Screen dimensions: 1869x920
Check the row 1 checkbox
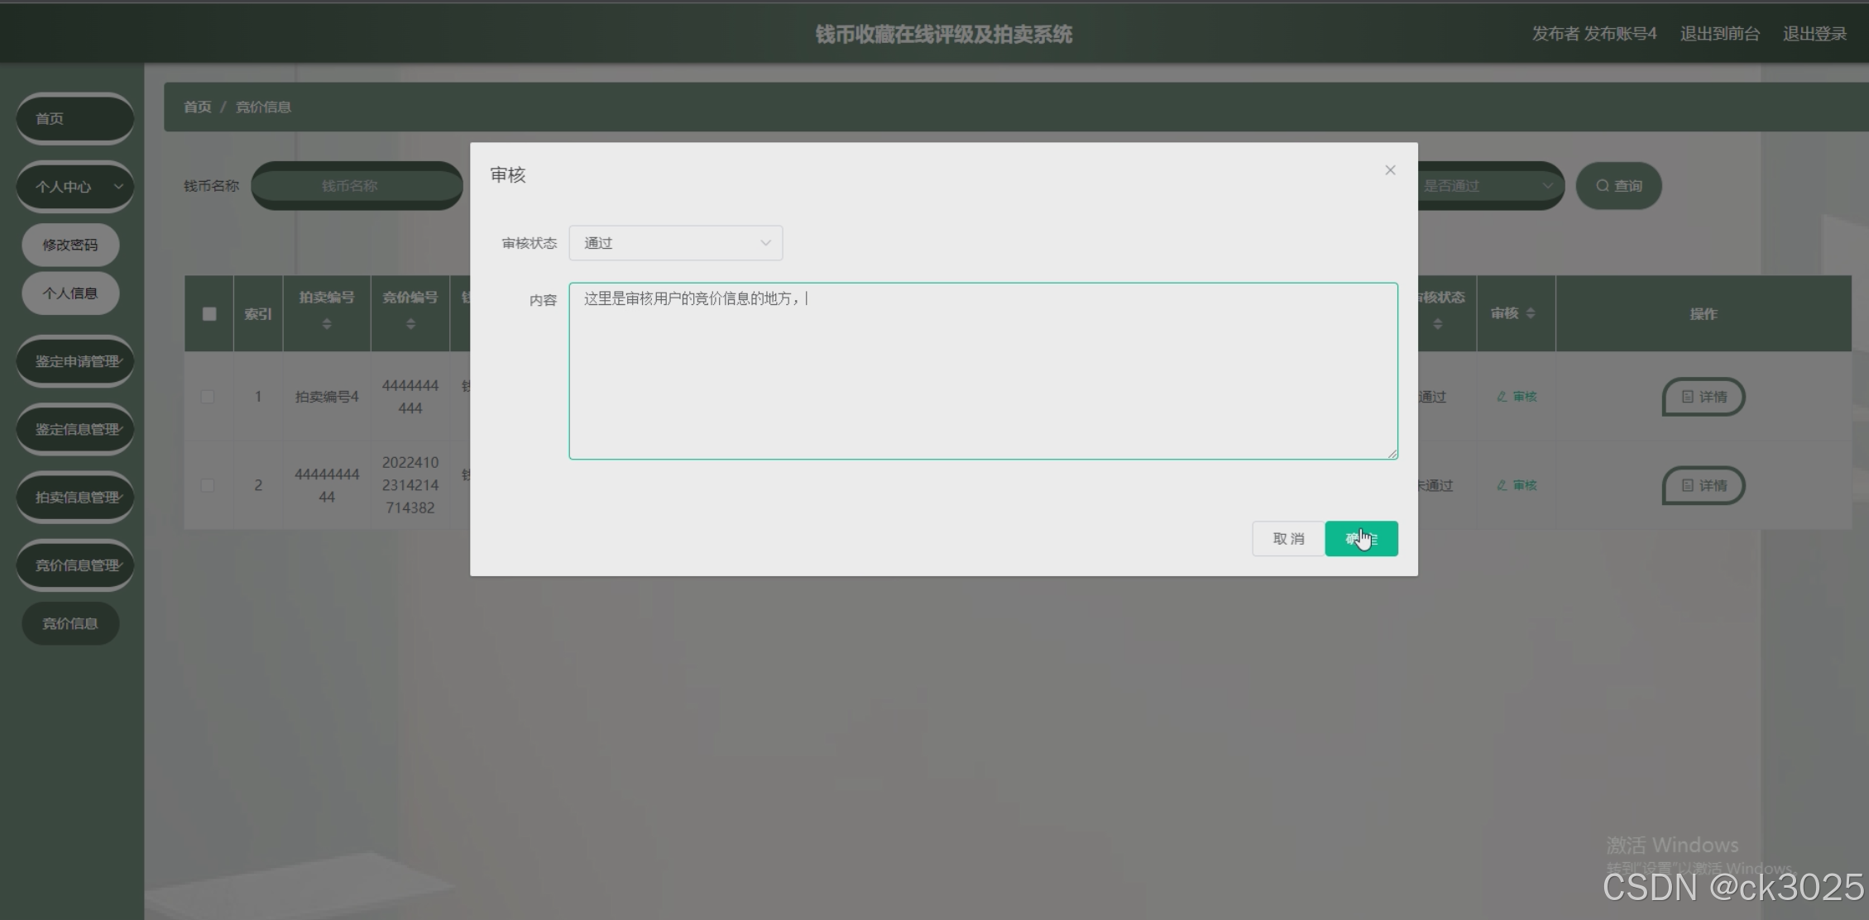tap(208, 397)
